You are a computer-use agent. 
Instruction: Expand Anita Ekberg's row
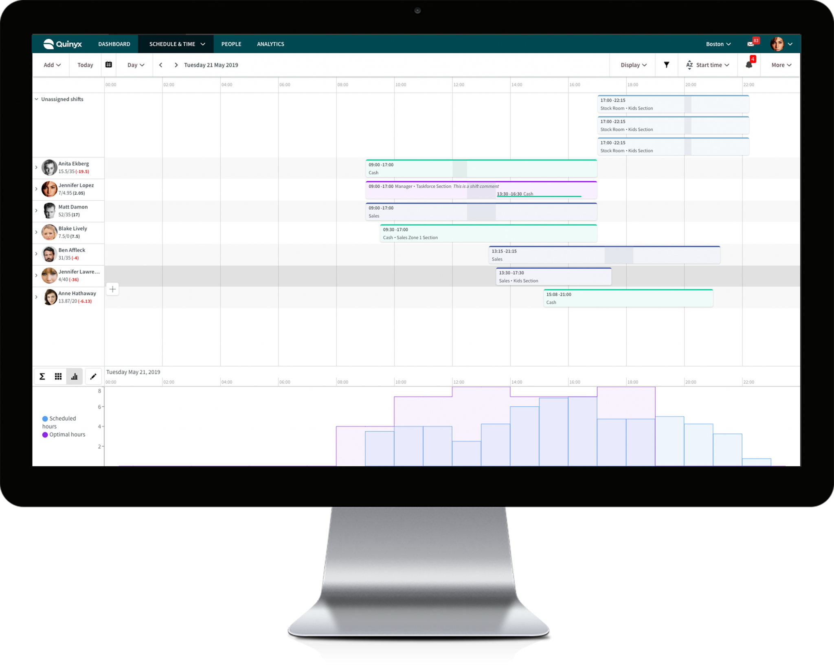36,167
